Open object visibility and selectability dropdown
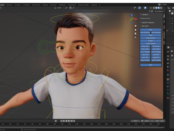This screenshot has height=131, width=174. 136,8
